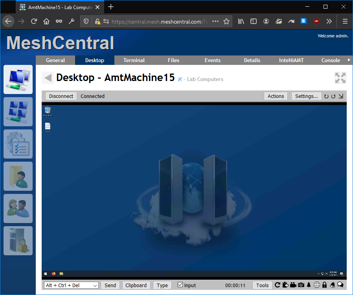Open chat with the remote user
Image resolution: width=353 pixels, height=295 pixels.
tap(340, 285)
